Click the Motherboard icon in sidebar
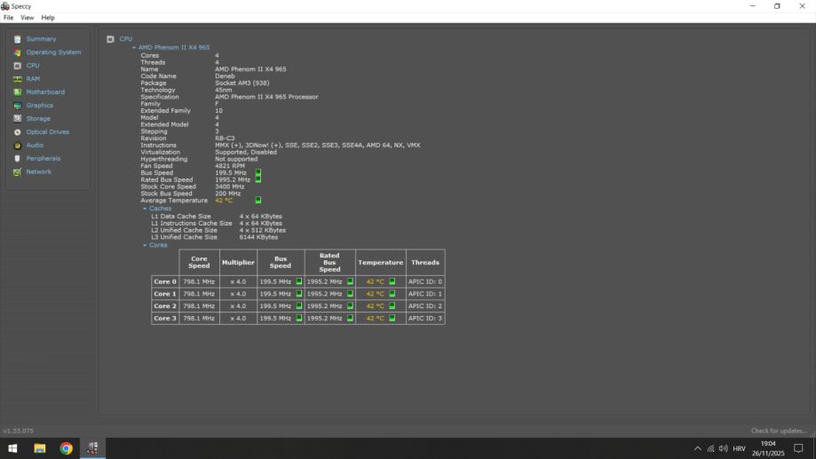 point(17,92)
